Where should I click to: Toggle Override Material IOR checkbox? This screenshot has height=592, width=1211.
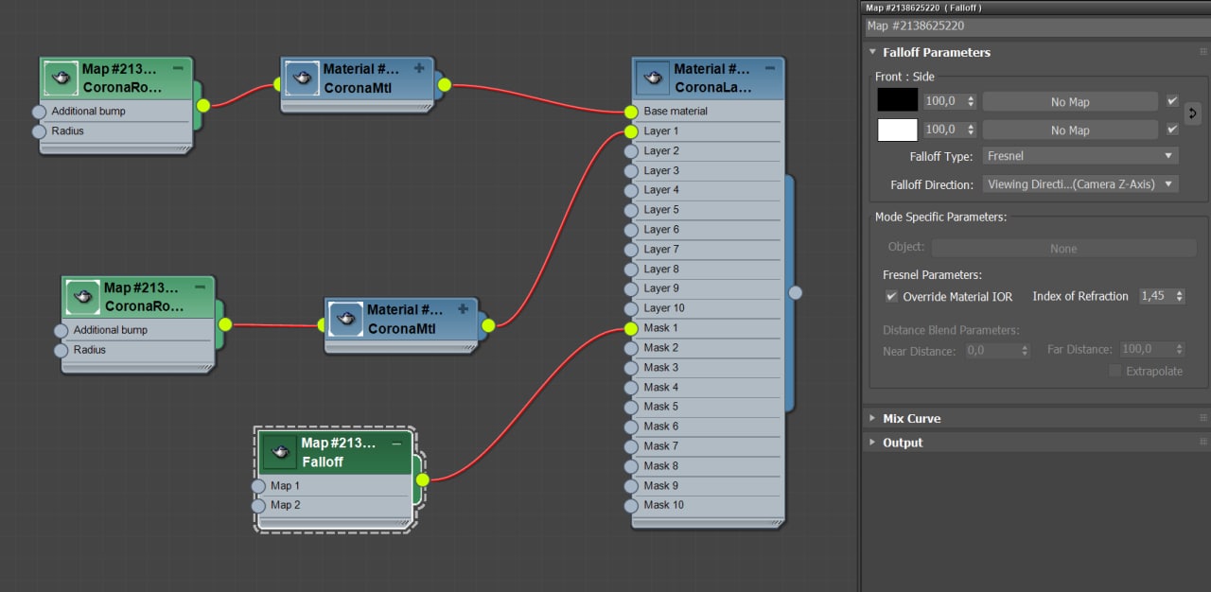(891, 296)
